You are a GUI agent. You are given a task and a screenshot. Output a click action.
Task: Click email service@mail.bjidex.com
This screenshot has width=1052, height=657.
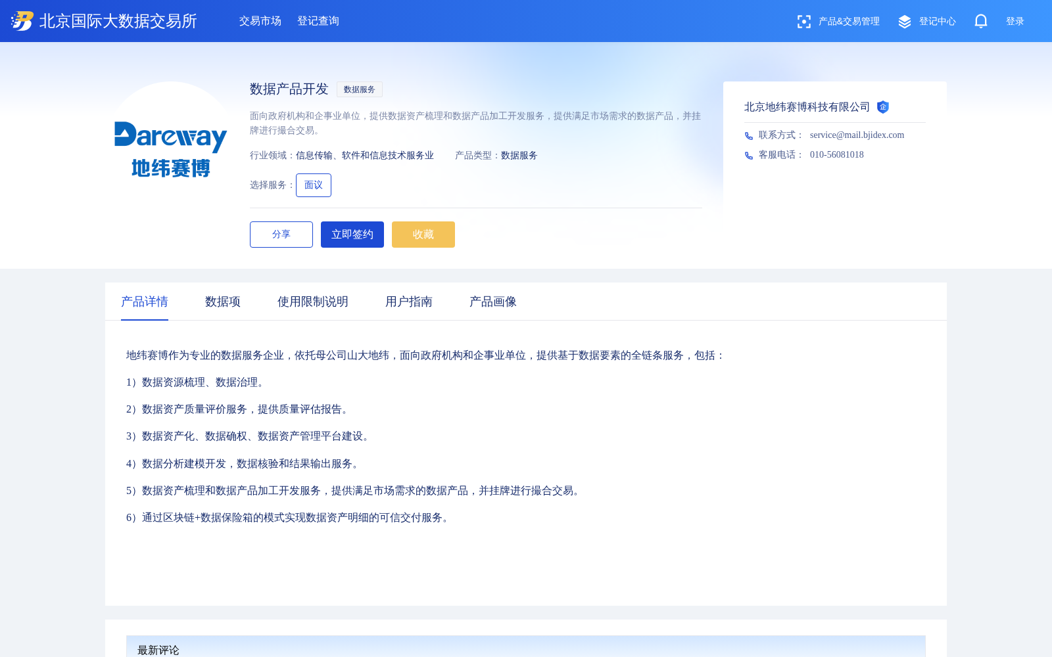tap(857, 135)
